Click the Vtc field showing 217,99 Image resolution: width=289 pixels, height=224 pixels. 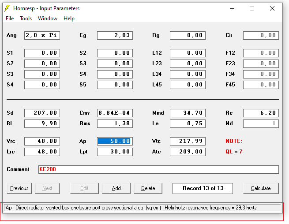pyautogui.click(x=188, y=141)
